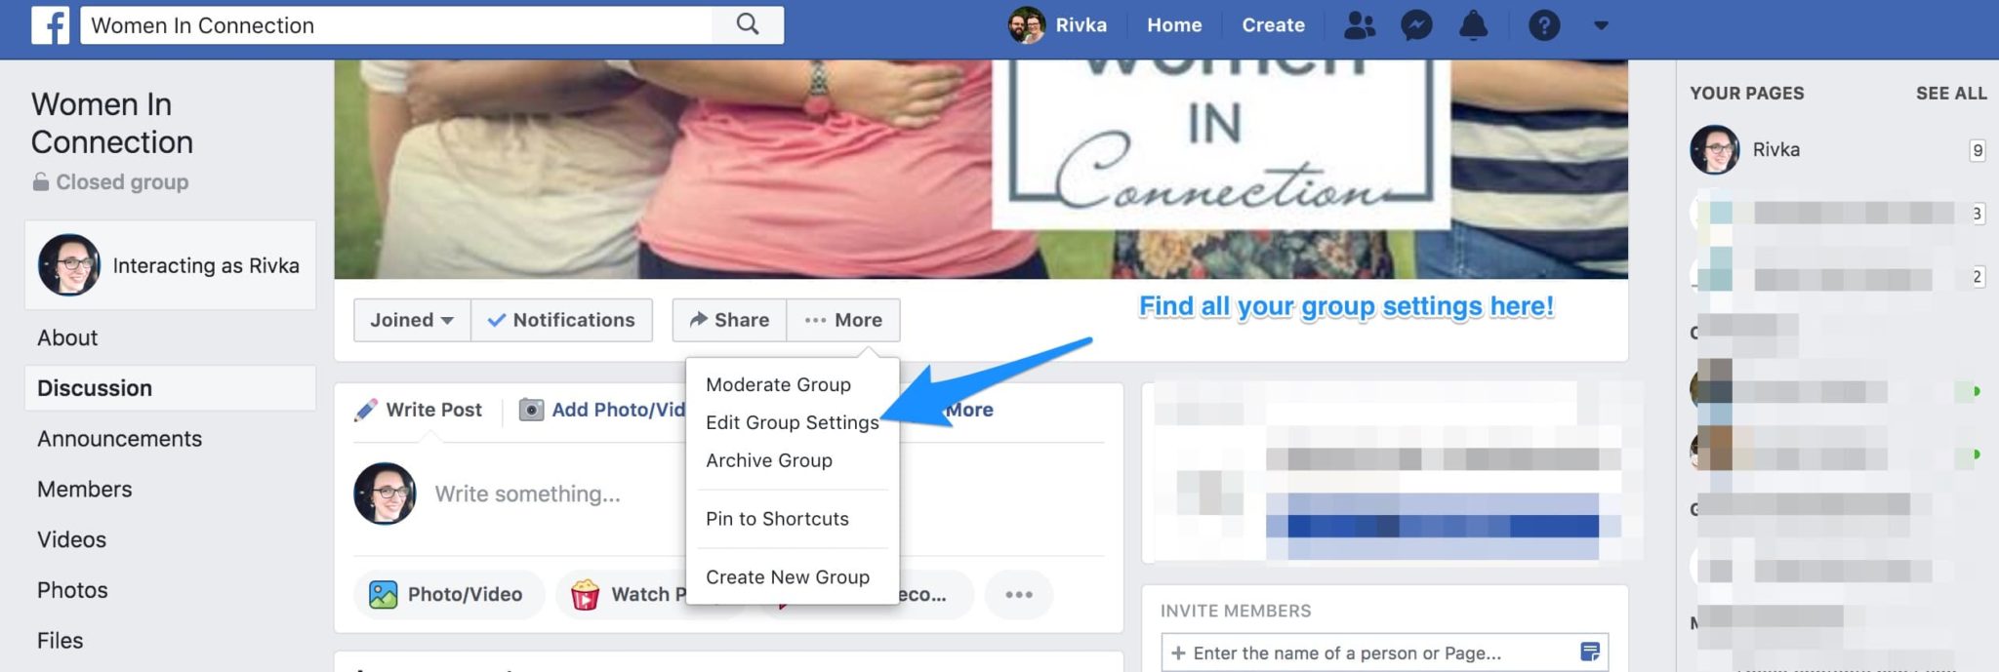Open the account dropdown arrow in top bar
The width and height of the screenshot is (1999, 672).
(x=1601, y=25)
